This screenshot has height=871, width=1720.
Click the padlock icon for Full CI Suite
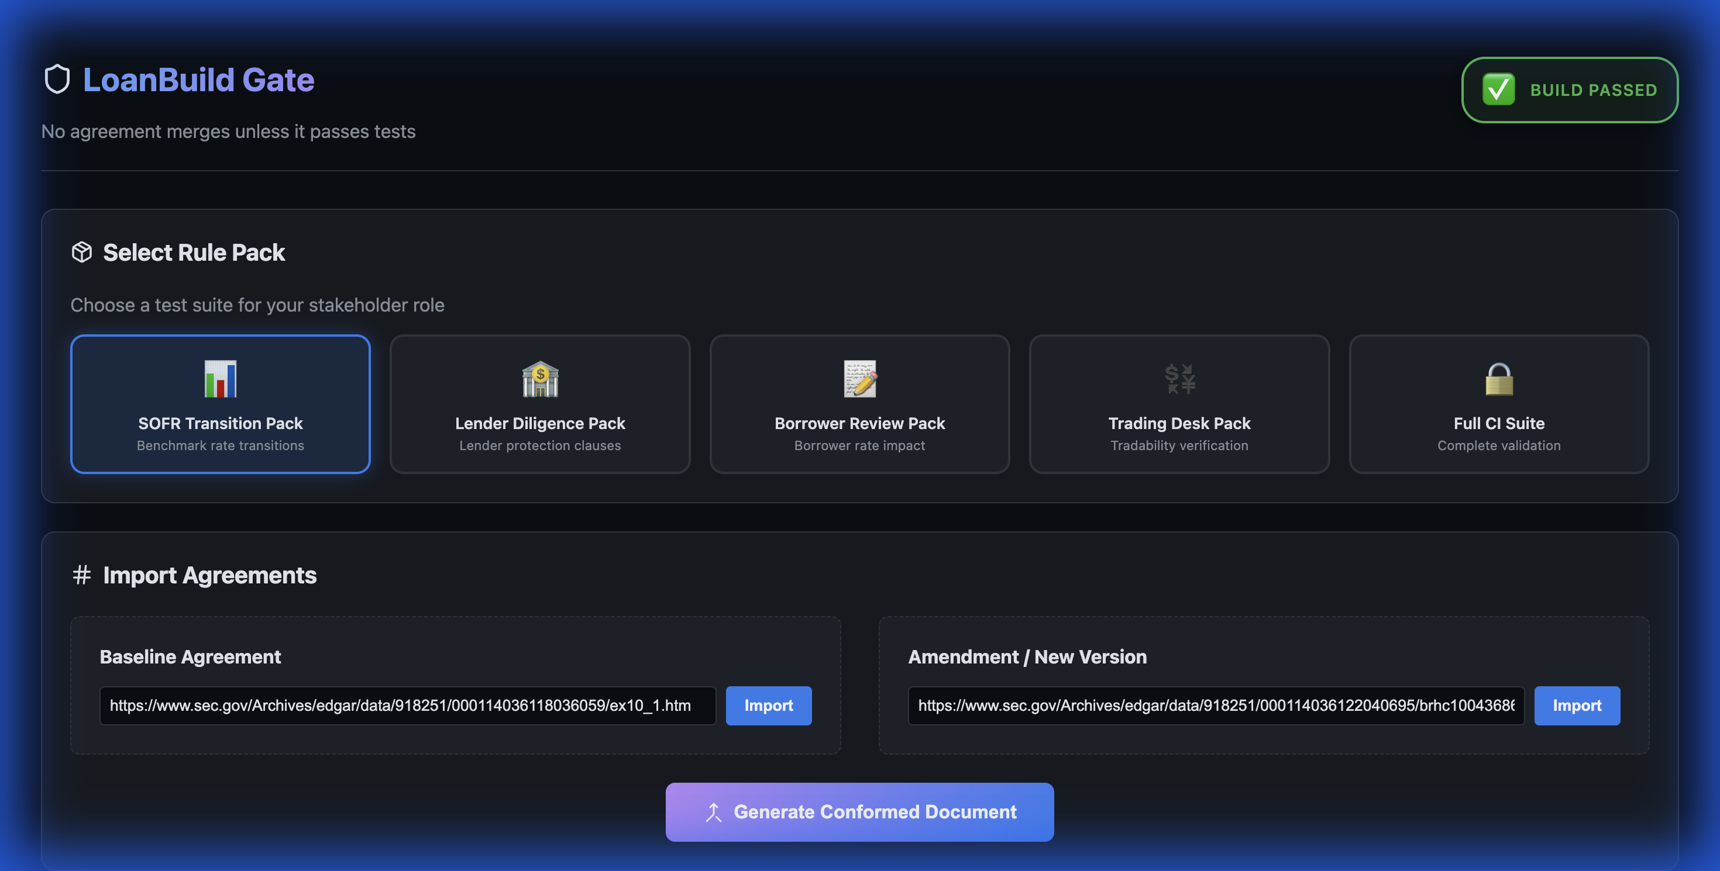point(1498,379)
